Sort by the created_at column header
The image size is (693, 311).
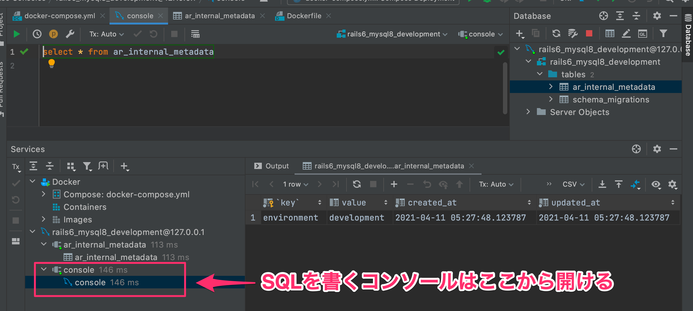click(x=432, y=203)
